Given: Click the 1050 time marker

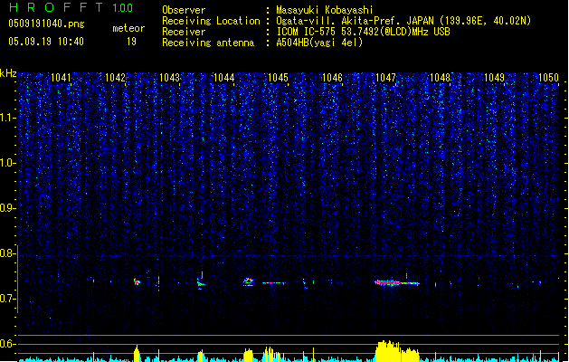Looking at the screenshot, I should coord(548,78).
